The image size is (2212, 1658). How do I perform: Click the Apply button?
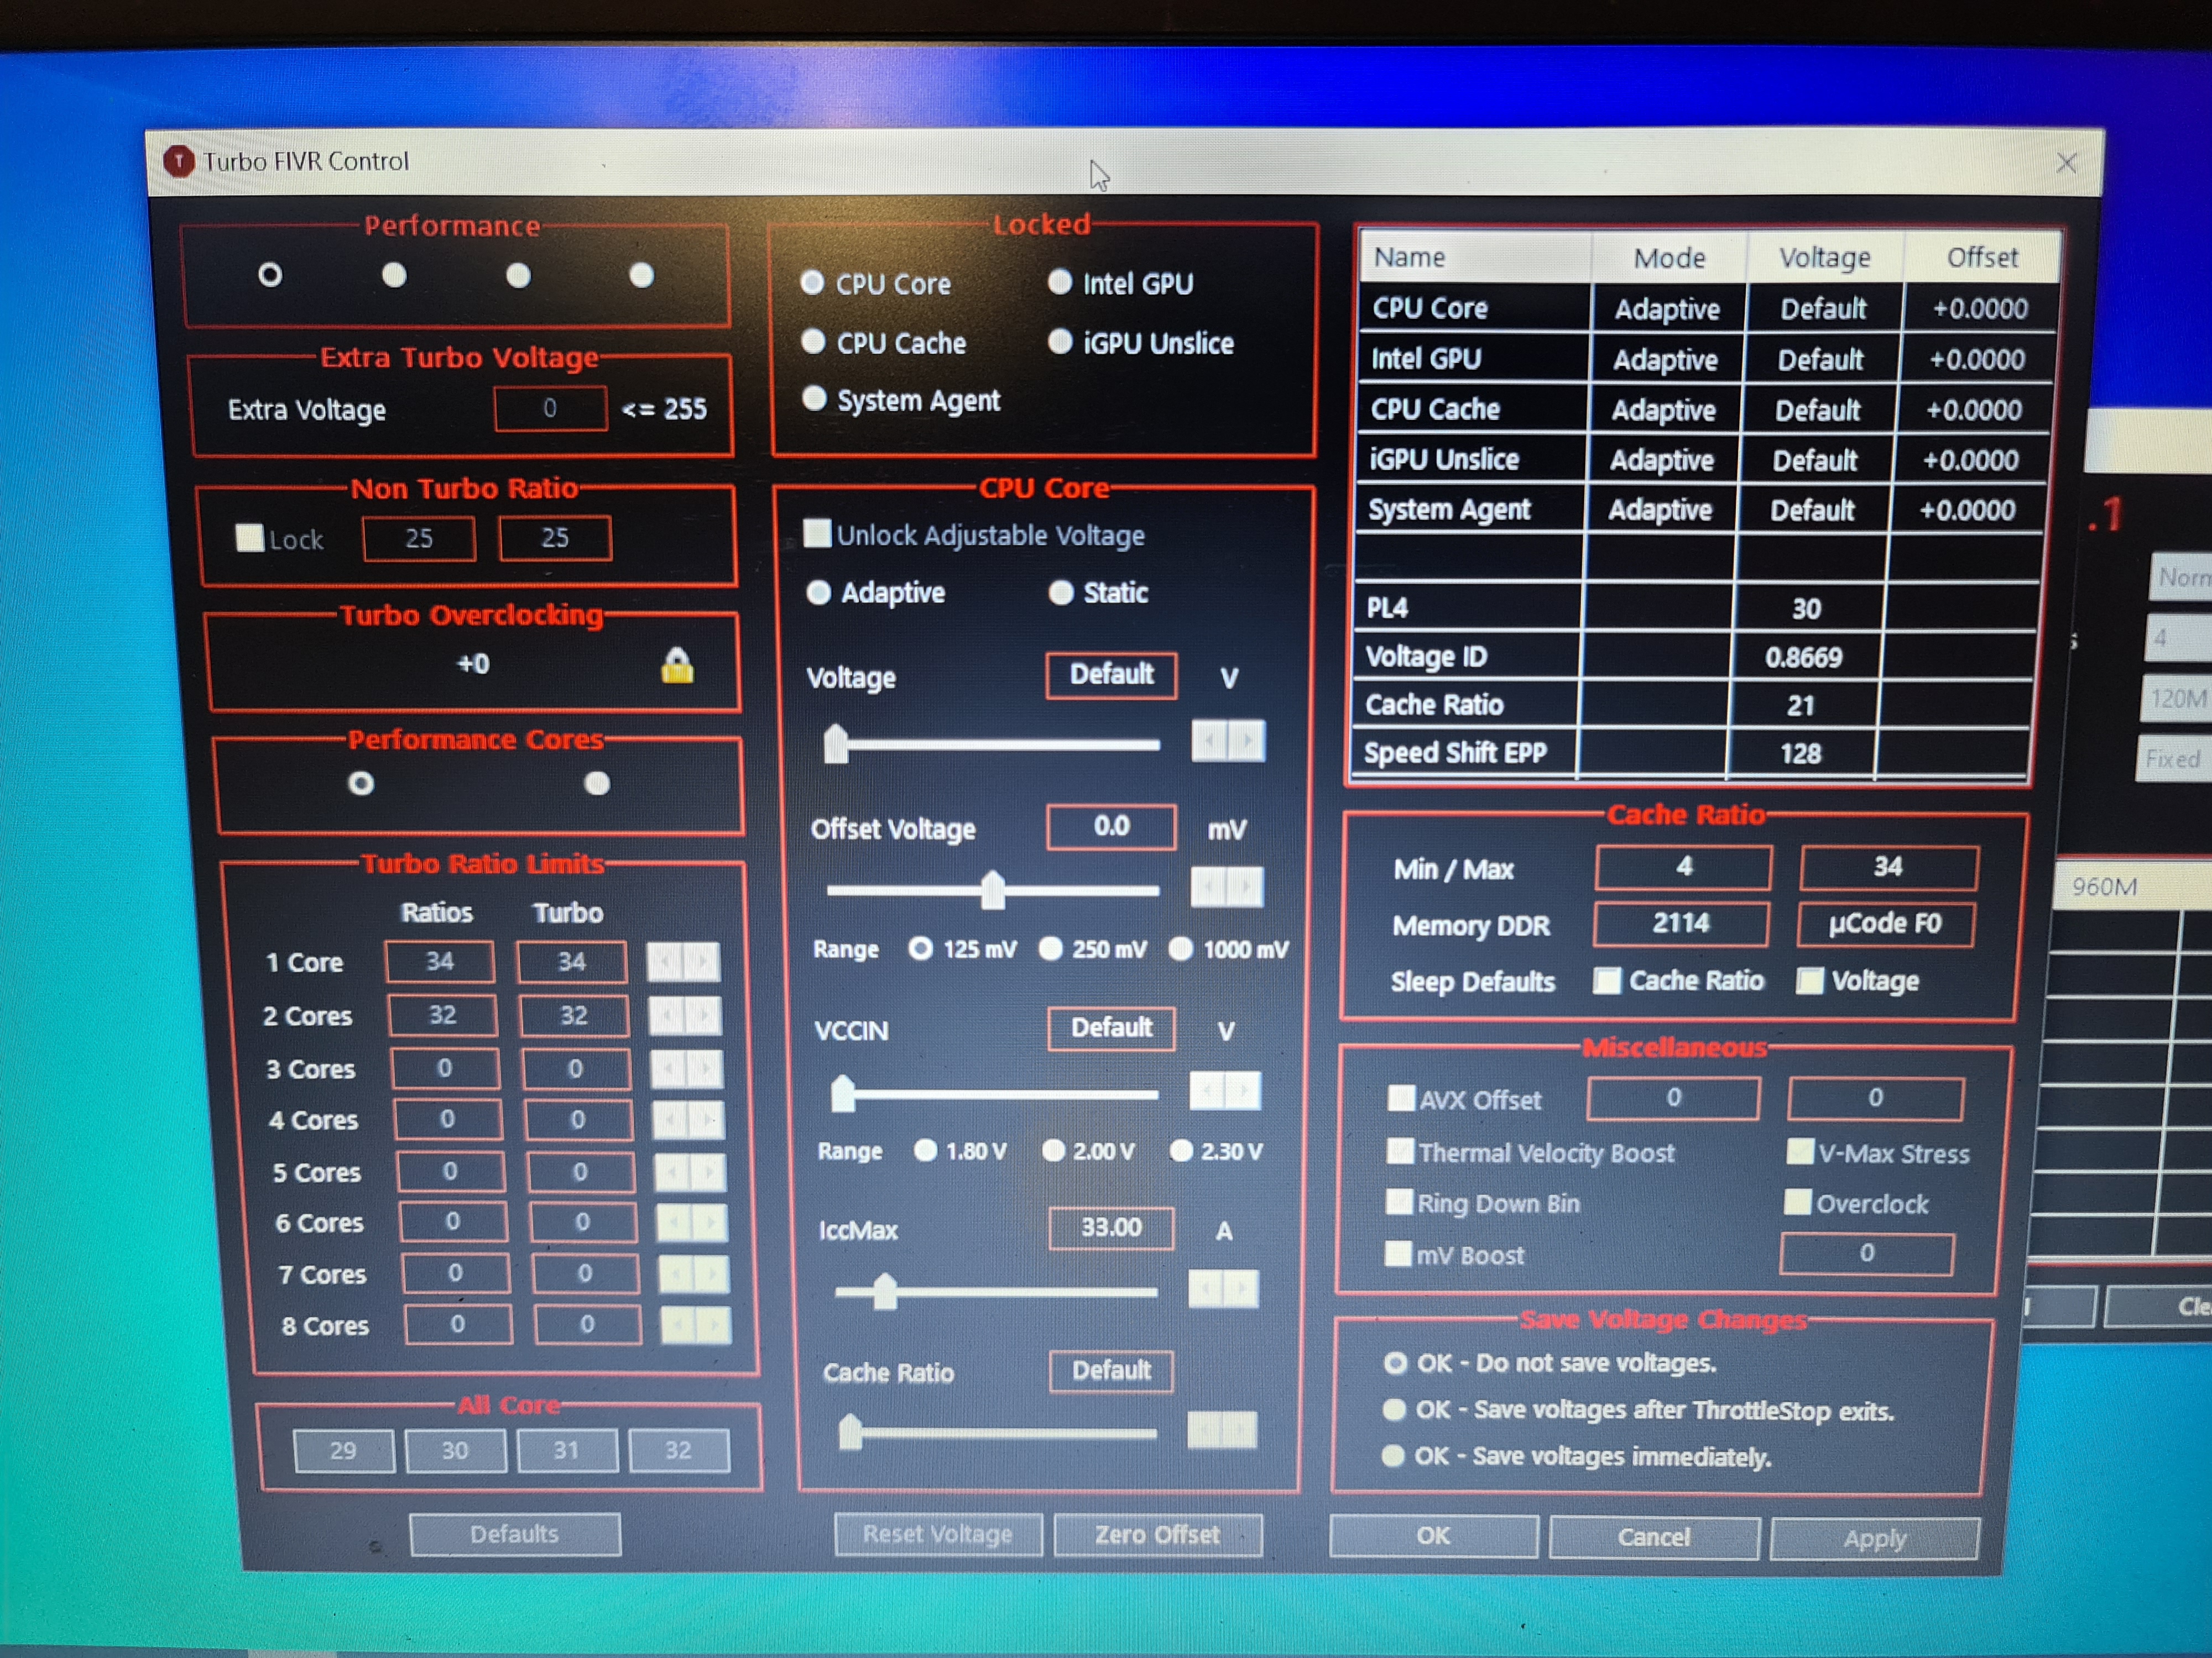1875,1538
